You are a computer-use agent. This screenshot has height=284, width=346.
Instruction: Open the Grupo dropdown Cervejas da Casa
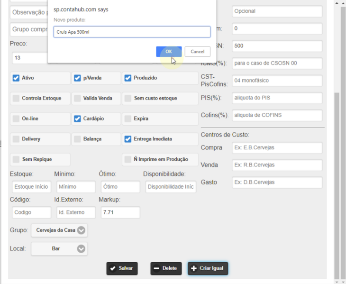pyautogui.click(x=59, y=230)
